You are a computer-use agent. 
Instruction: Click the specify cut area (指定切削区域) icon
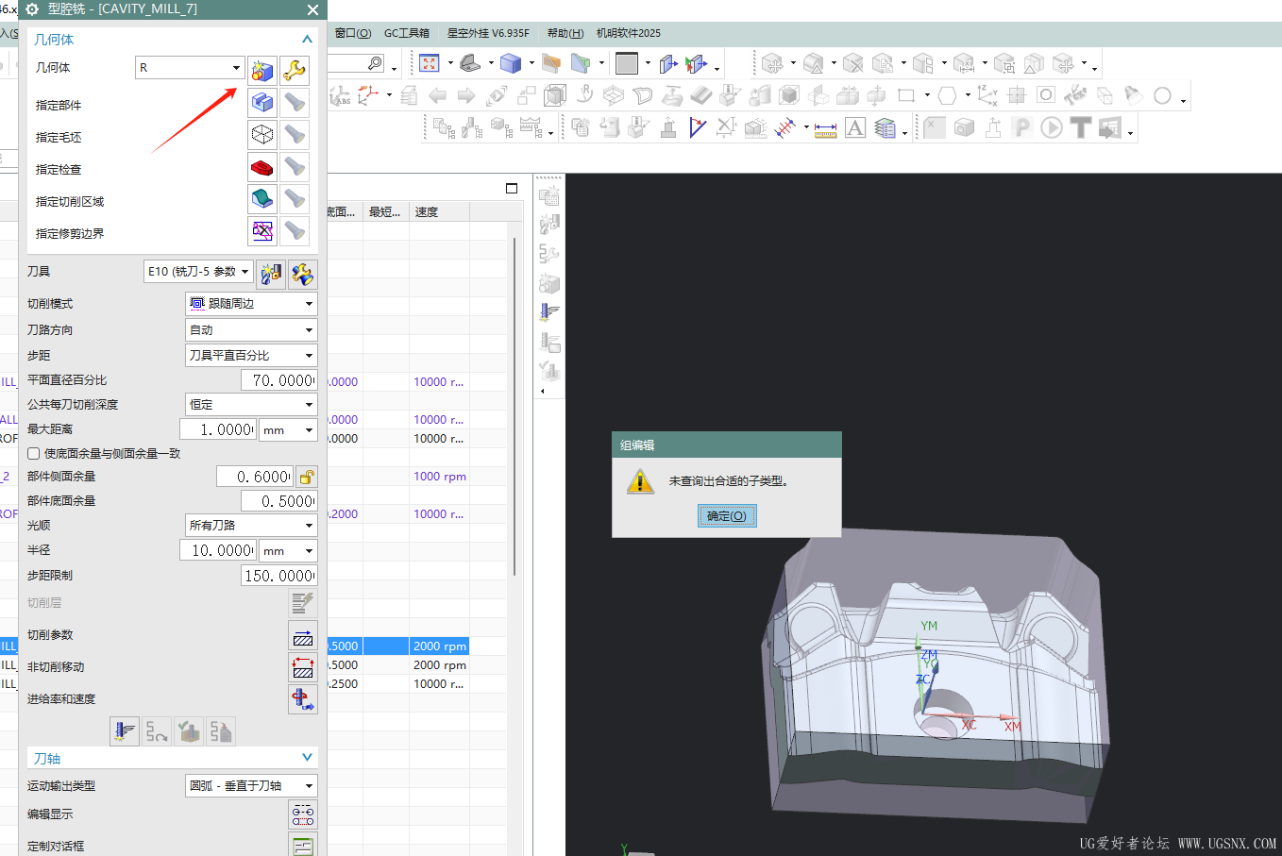[x=262, y=199]
